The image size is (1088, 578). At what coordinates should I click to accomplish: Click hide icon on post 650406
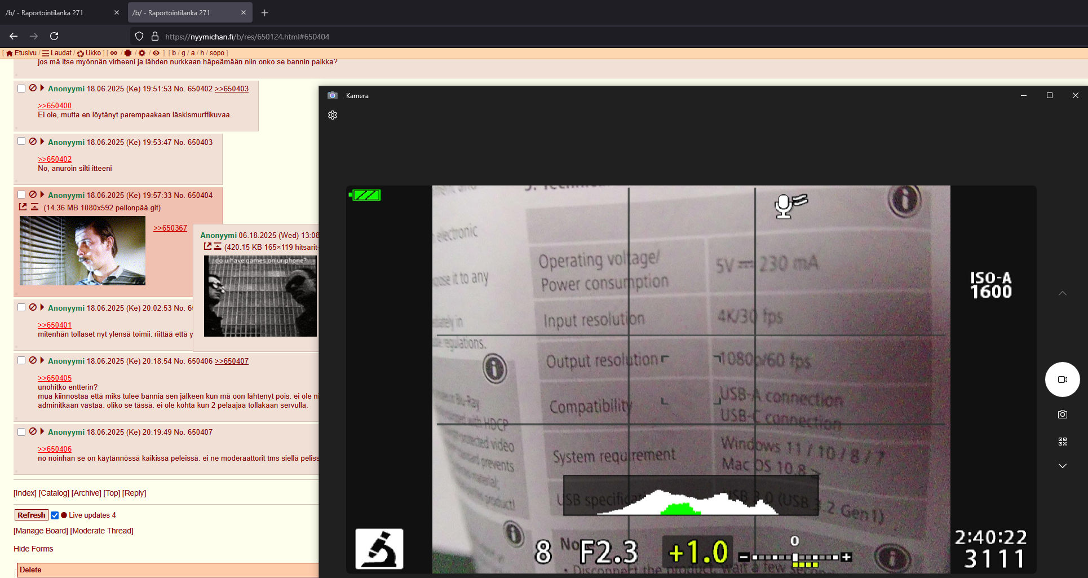[x=33, y=360]
